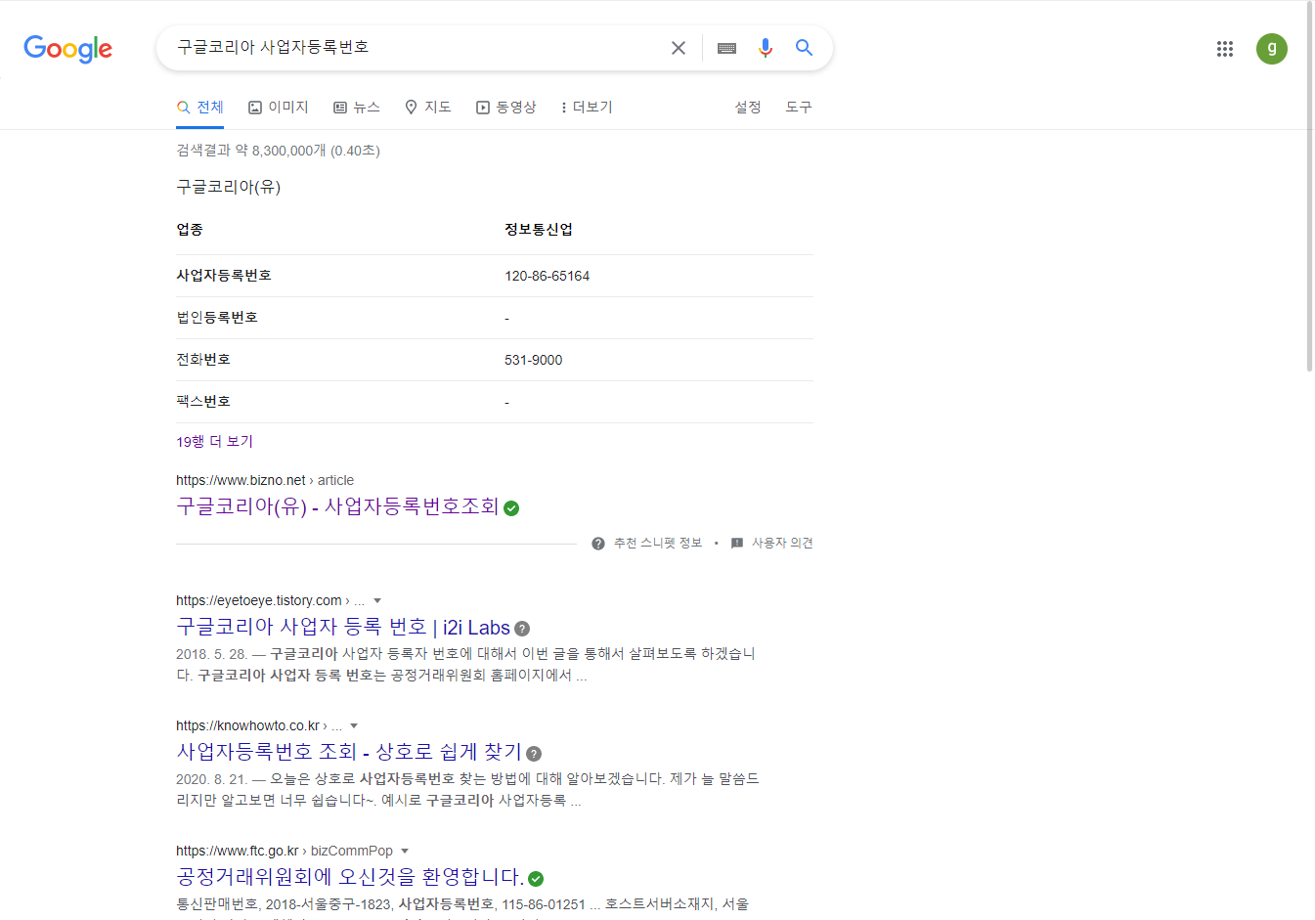Click the 사용자 의견 feedback flag icon

click(737, 544)
